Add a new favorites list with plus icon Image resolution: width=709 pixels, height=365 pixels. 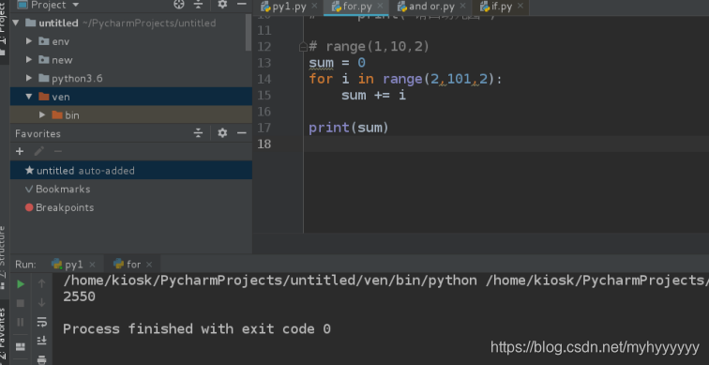(20, 151)
